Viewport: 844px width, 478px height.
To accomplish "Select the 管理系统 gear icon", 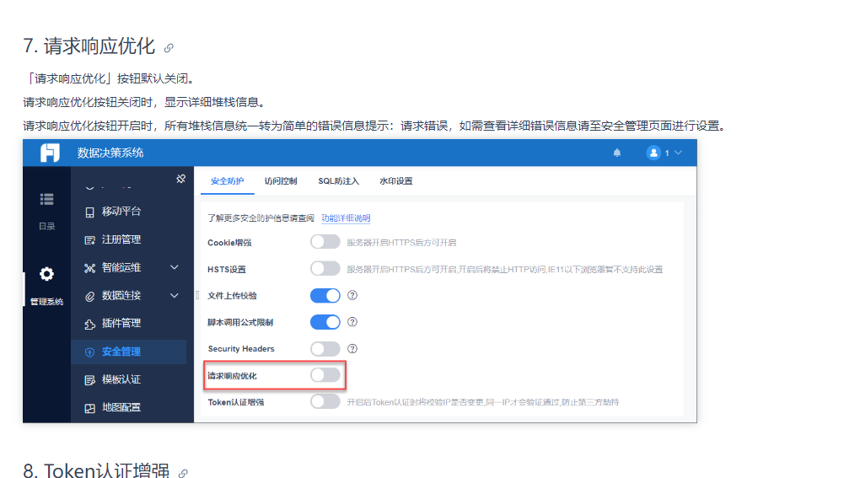I will click(x=47, y=274).
